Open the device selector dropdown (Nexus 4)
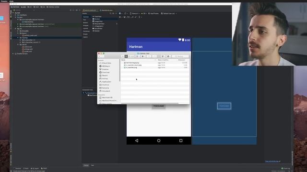Viewport: 307px width, 172px height. (x=135, y=13)
